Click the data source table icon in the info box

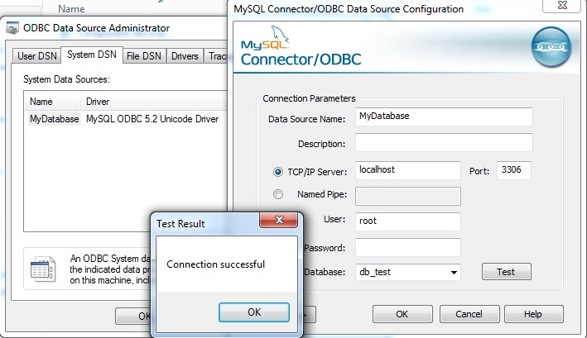43,269
